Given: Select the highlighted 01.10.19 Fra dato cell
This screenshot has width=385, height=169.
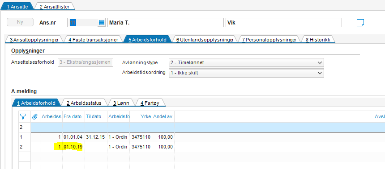Looking at the screenshot, I should tap(73, 147).
